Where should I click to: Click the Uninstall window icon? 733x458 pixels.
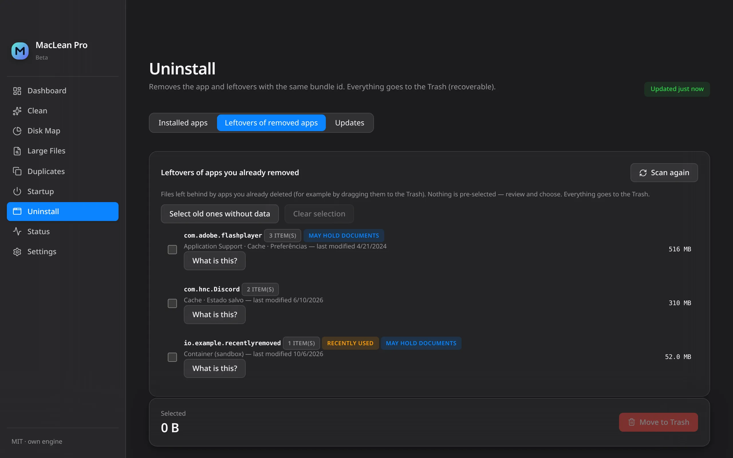pos(17,212)
